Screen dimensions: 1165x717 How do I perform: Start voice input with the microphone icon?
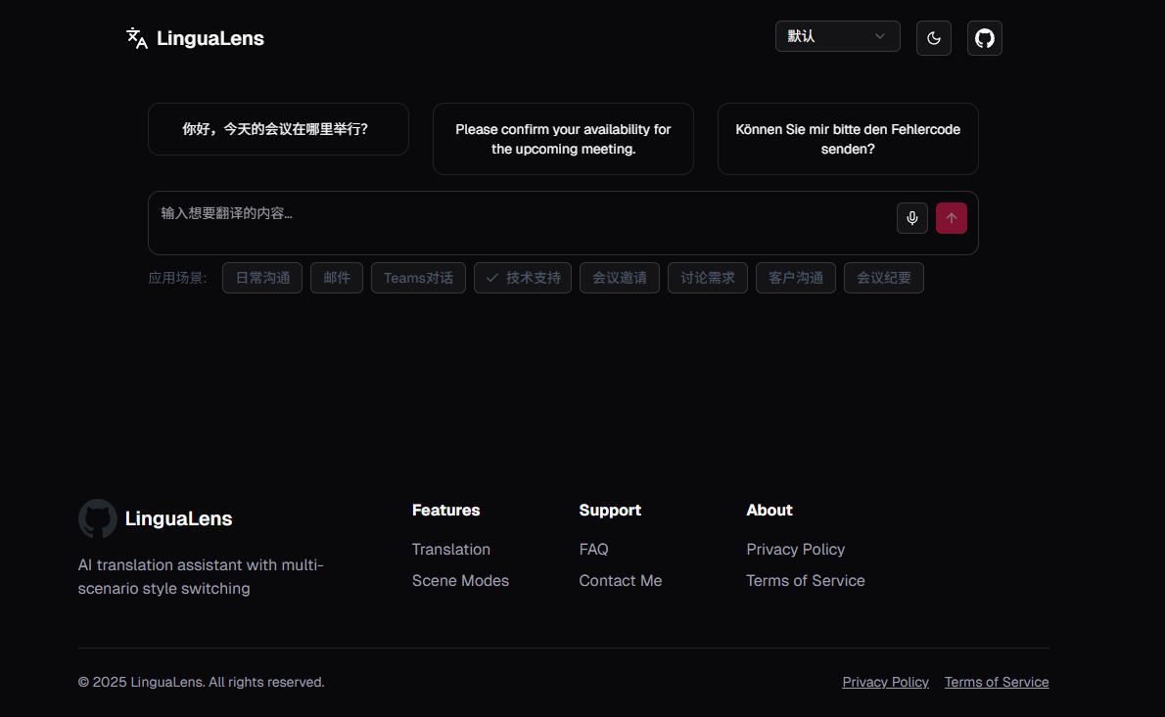pyautogui.click(x=912, y=218)
